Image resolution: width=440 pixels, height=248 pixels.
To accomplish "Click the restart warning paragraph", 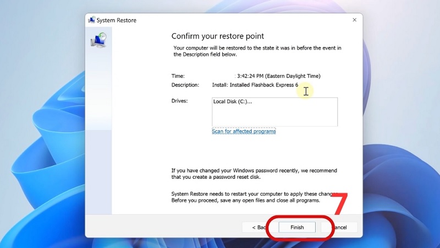I will click(x=254, y=197).
